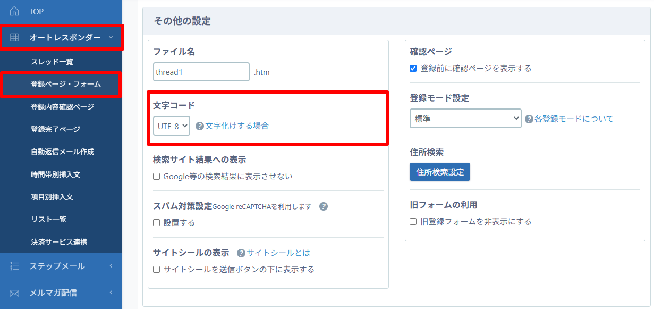Open スレッド一覧 in the sidebar
Viewport: 654px width, 309px height.
point(52,62)
